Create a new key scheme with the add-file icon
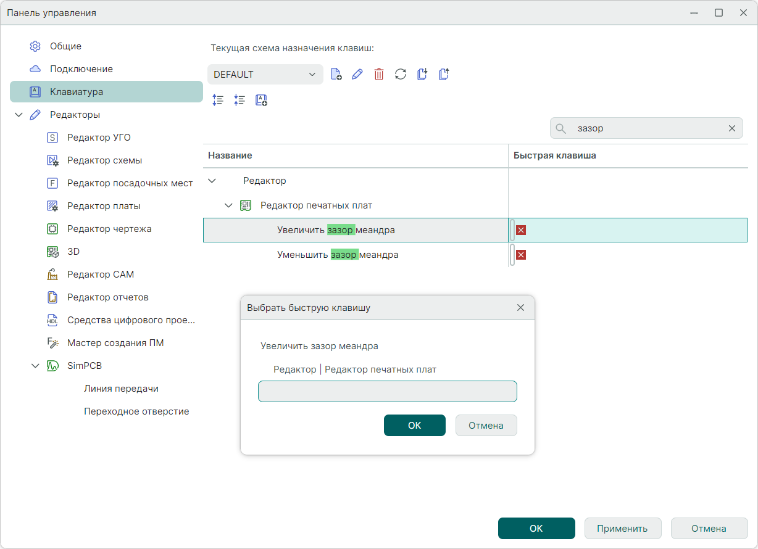The image size is (758, 549). coord(336,75)
